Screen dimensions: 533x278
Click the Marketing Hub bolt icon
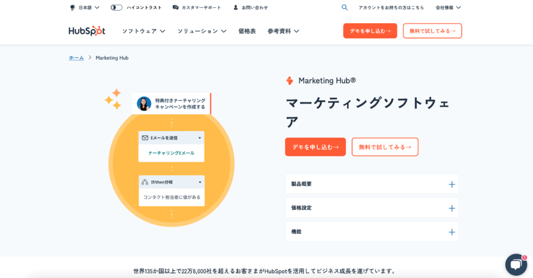(x=290, y=81)
